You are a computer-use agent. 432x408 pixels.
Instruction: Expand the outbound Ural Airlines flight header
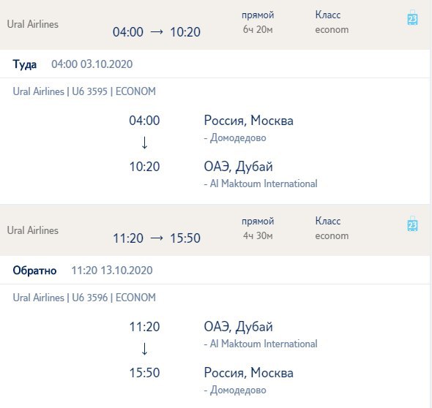[215, 25]
